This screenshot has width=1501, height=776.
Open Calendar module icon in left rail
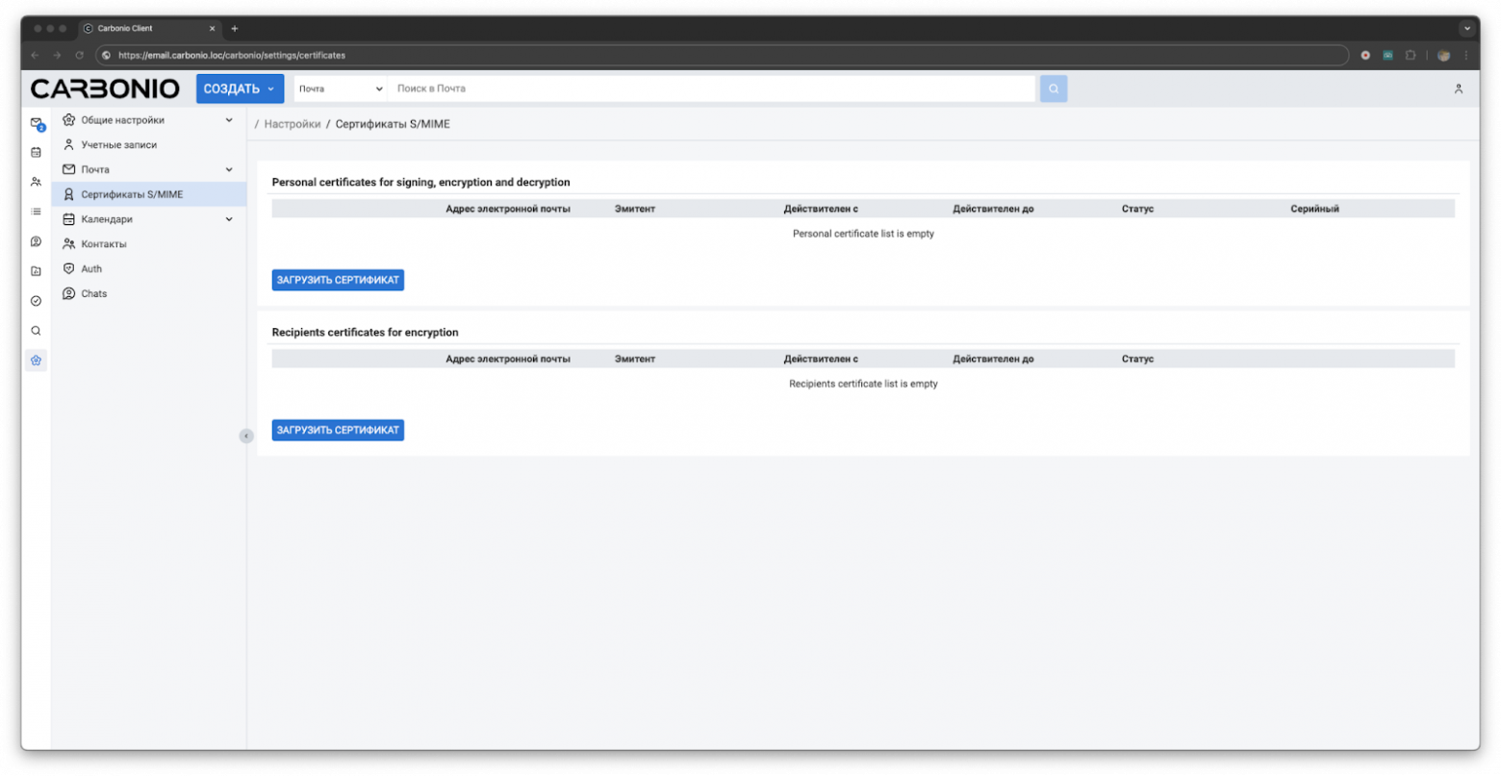pyautogui.click(x=36, y=152)
